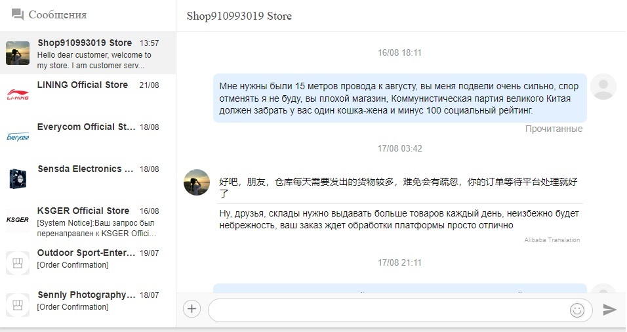Click the message text input field
The image size is (627, 332).
click(400, 310)
